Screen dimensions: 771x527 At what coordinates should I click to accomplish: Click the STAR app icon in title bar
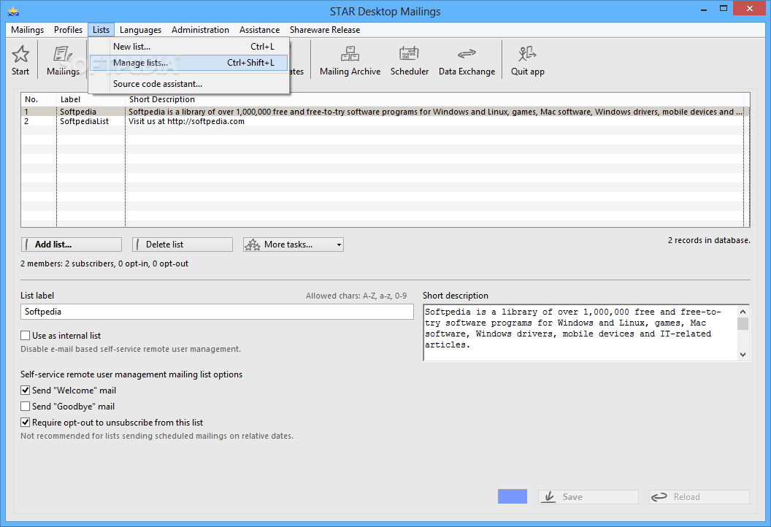[x=13, y=11]
